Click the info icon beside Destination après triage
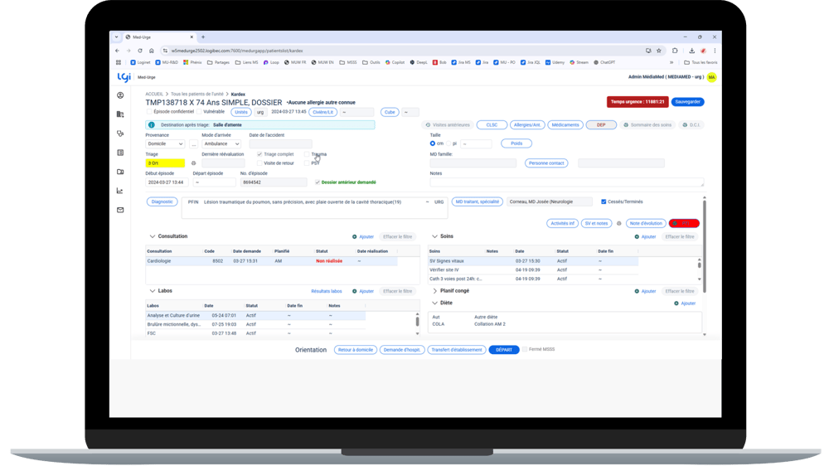 coord(152,125)
